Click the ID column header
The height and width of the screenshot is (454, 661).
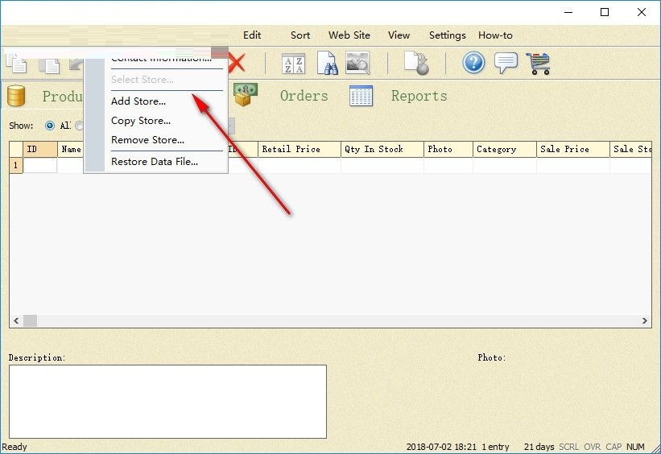40,149
